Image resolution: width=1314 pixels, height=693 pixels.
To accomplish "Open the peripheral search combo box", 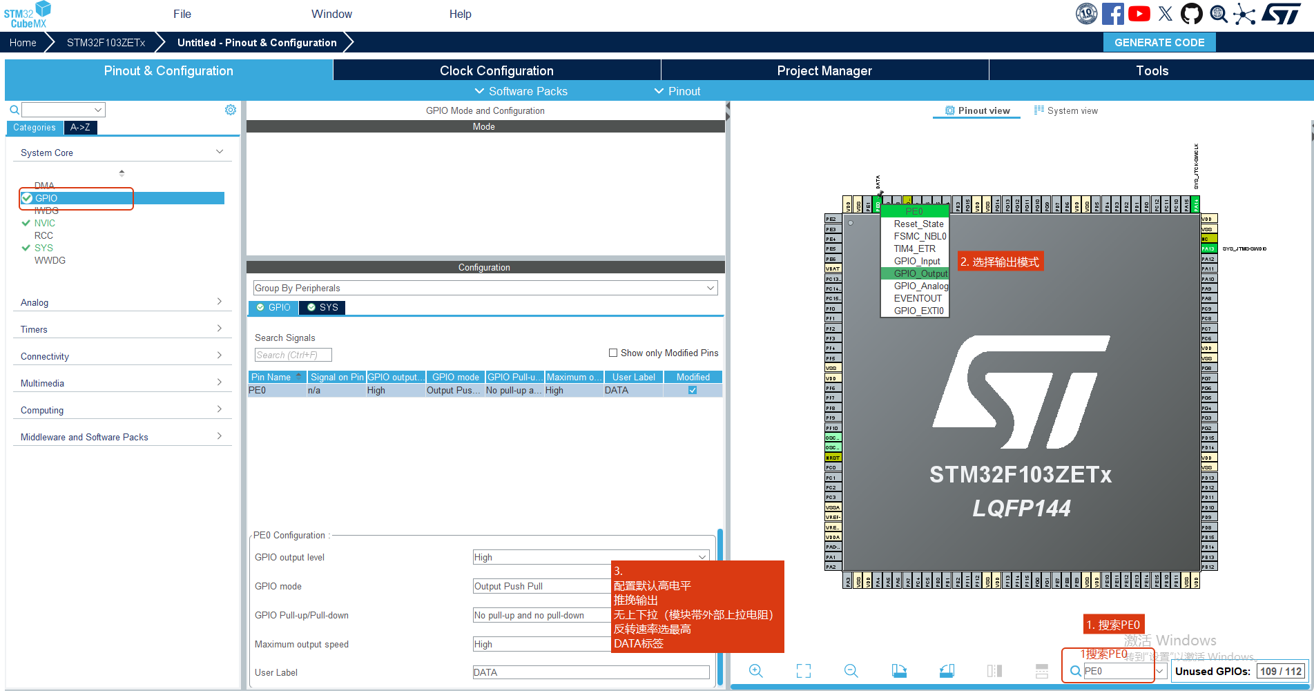I will [x=63, y=110].
